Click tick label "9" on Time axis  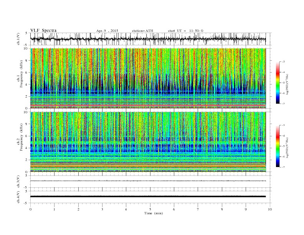[246, 209]
